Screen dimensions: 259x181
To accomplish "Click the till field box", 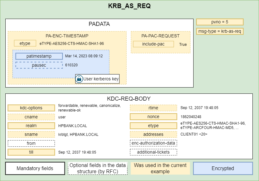I will (x=31, y=152).
